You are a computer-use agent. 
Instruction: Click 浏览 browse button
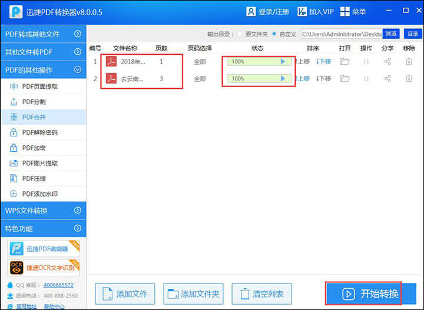click(391, 34)
